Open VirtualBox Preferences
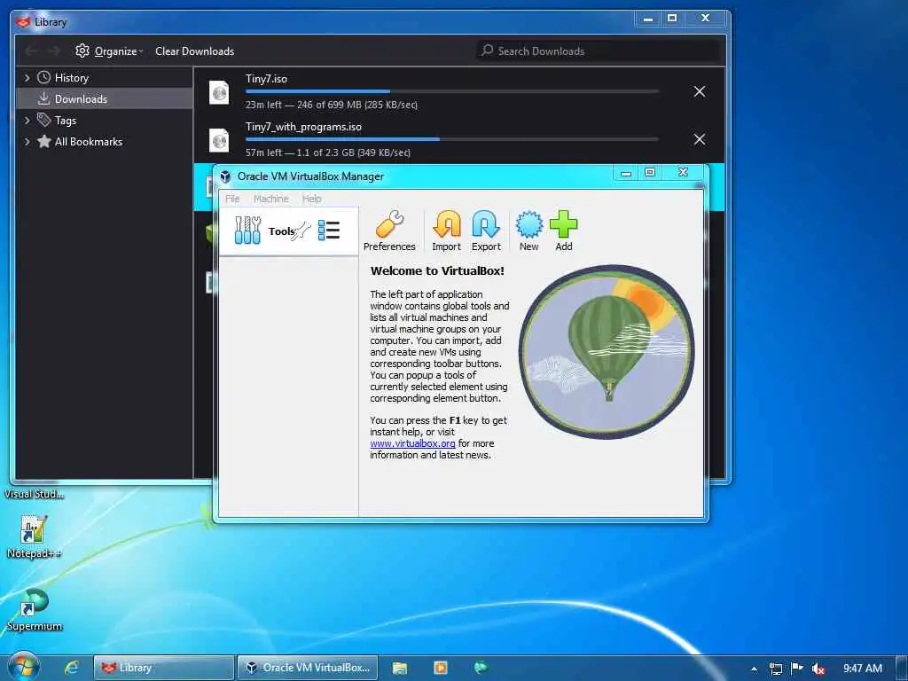The width and height of the screenshot is (908, 681). (389, 231)
